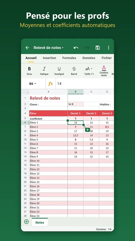
Task: Click the fx function icon
Action: 50,84
